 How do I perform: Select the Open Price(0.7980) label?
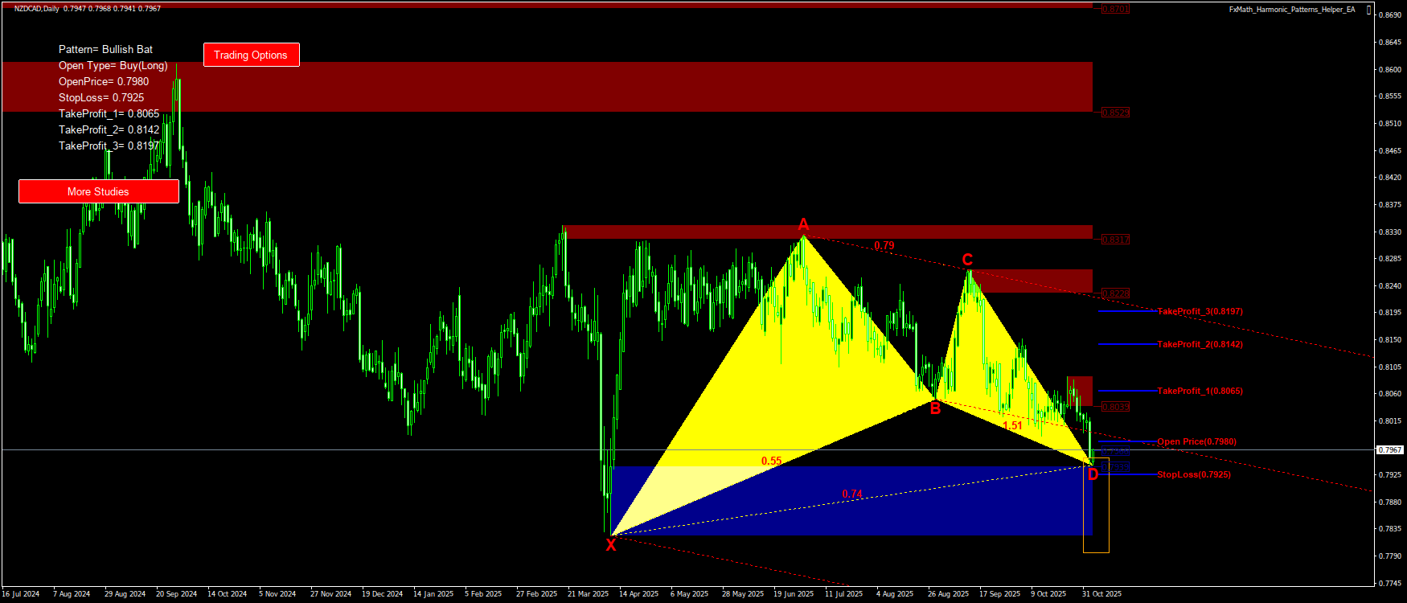click(1196, 441)
